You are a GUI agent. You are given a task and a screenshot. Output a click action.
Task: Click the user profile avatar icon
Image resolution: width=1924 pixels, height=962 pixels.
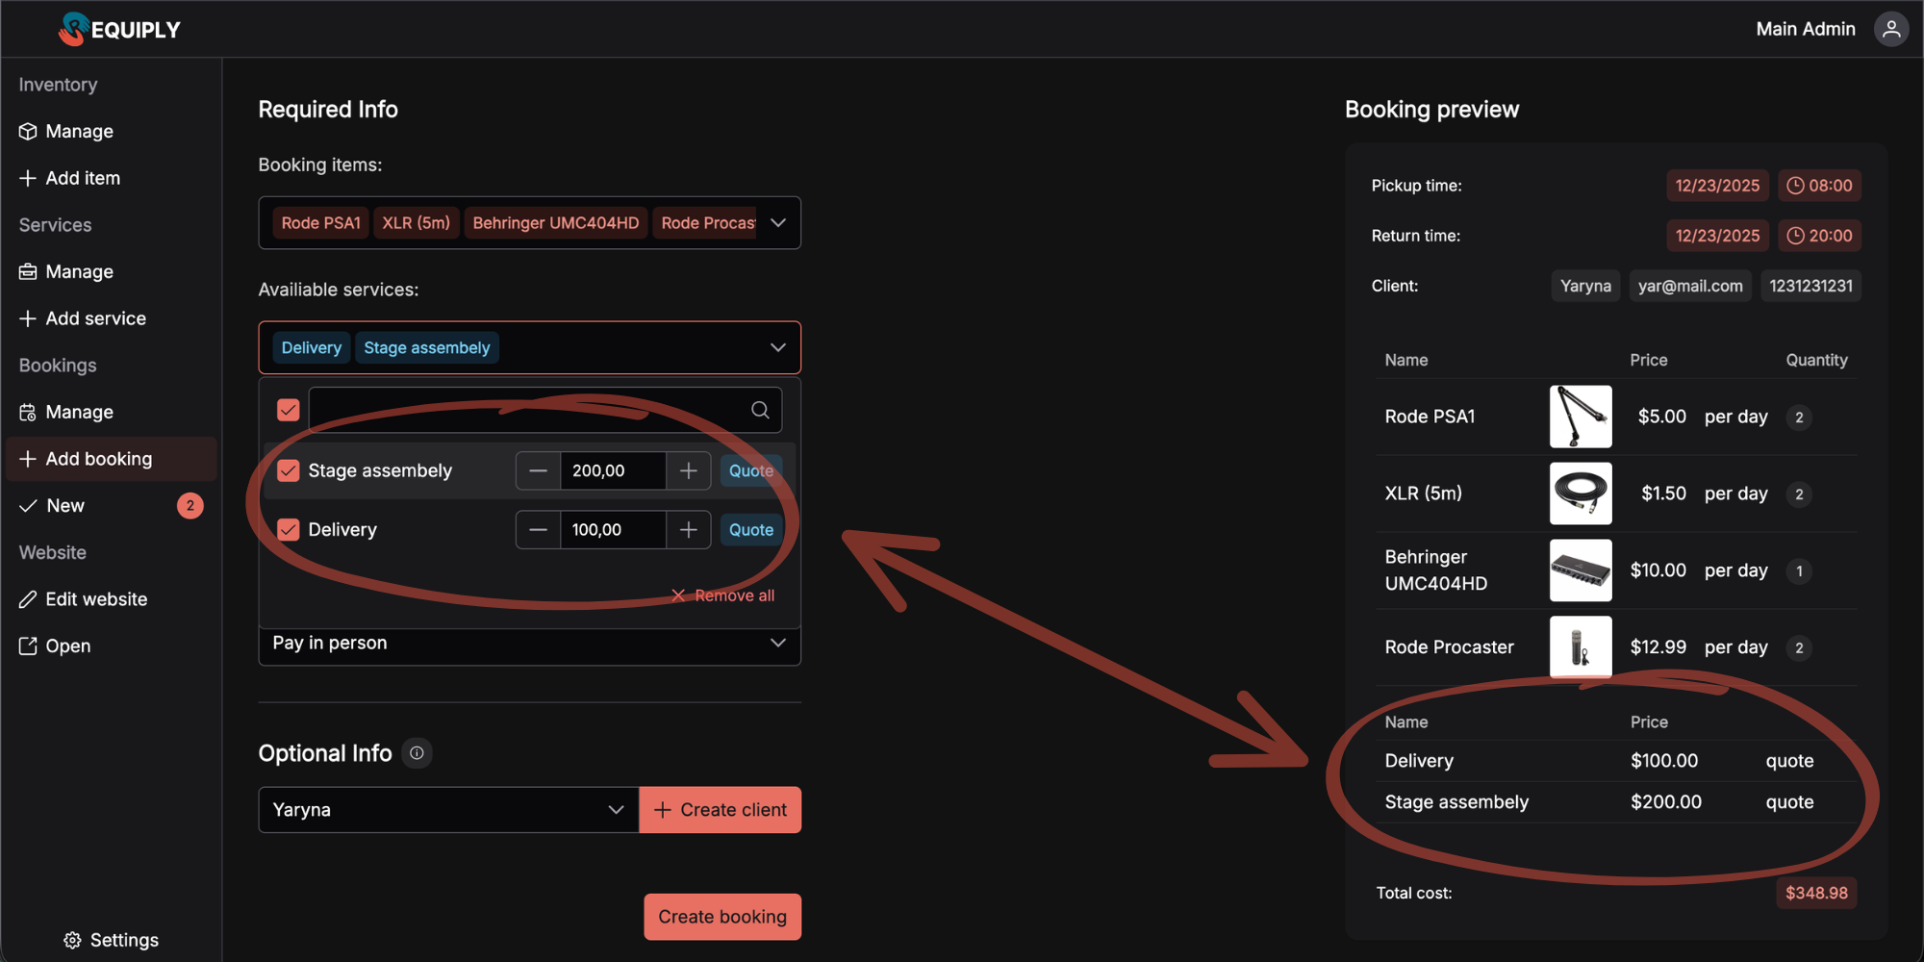click(1890, 29)
